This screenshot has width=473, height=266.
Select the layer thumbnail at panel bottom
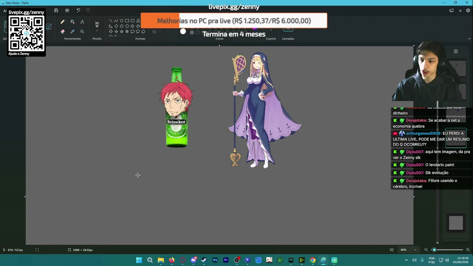coord(456,223)
